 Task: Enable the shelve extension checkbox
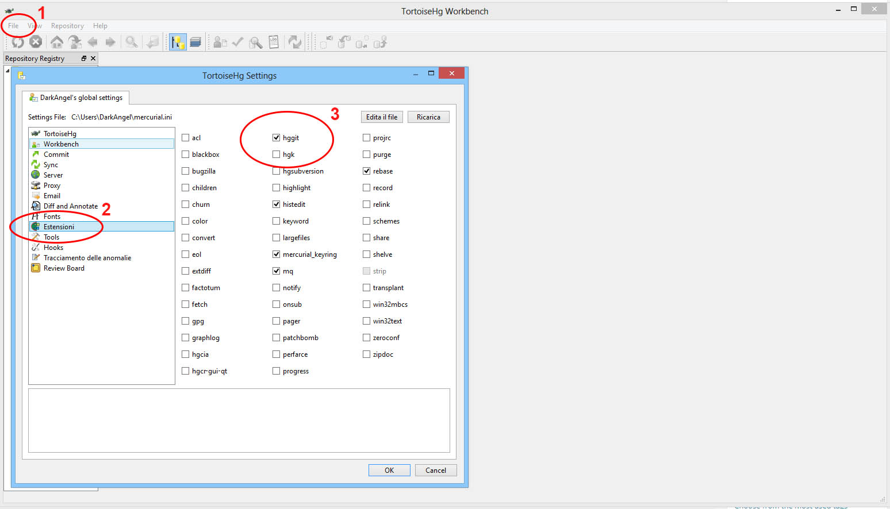(366, 254)
